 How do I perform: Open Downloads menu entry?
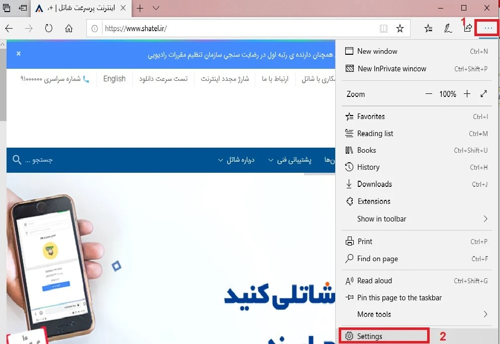(417, 184)
